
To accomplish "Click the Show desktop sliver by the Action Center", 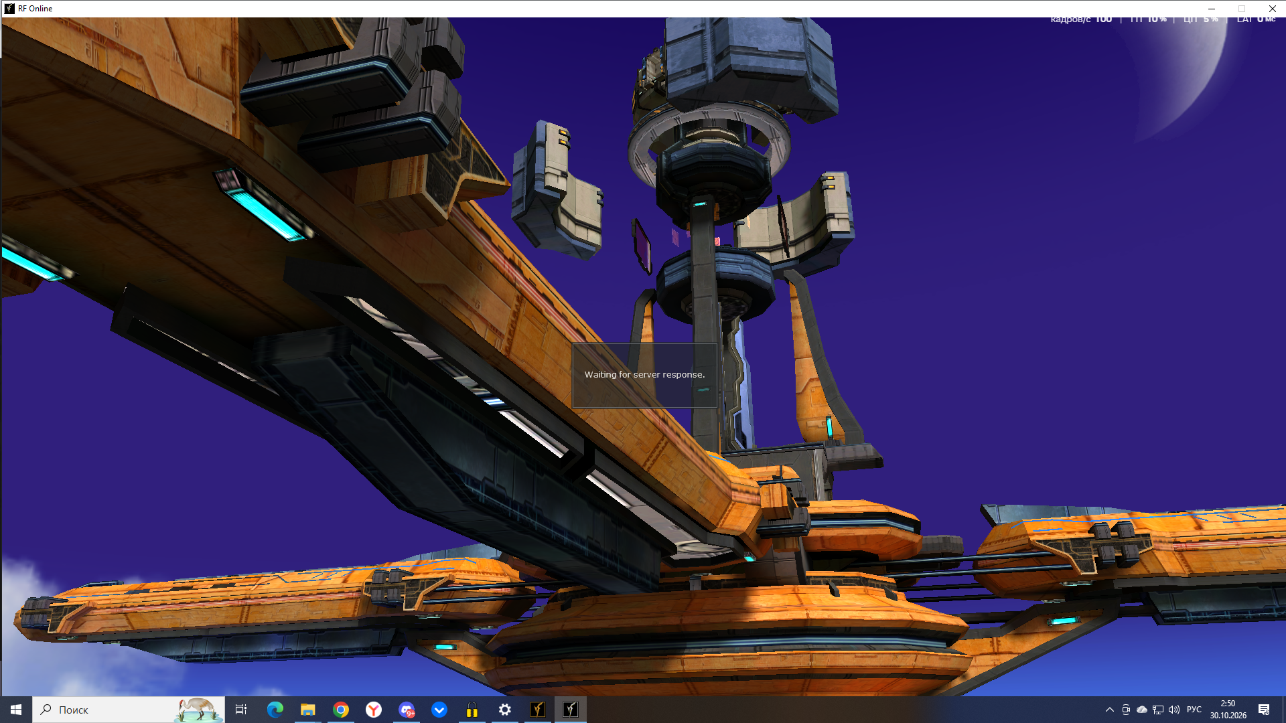I will click(1283, 710).
